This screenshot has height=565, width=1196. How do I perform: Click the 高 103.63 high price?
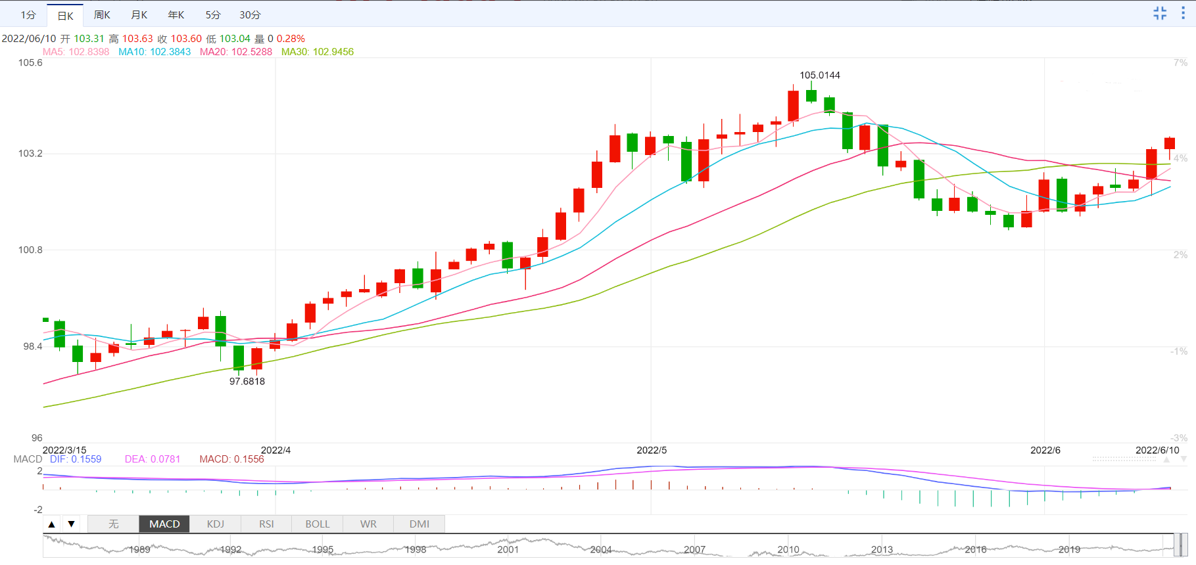point(131,39)
